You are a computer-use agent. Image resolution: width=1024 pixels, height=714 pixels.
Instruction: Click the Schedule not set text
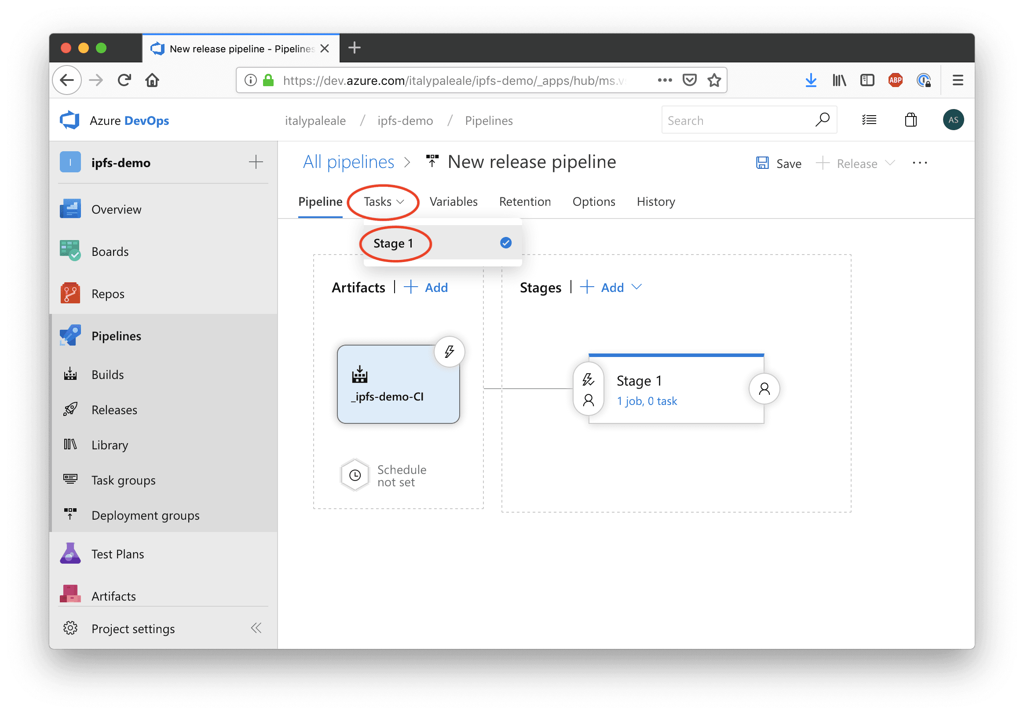[402, 476]
